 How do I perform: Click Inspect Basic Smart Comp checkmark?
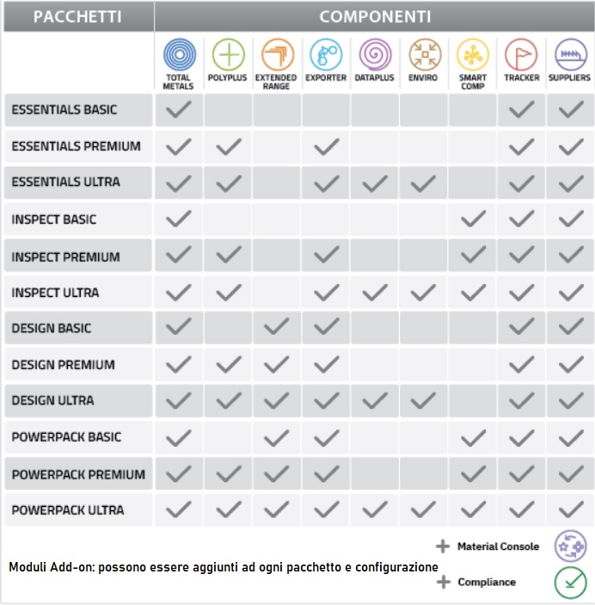[473, 219]
